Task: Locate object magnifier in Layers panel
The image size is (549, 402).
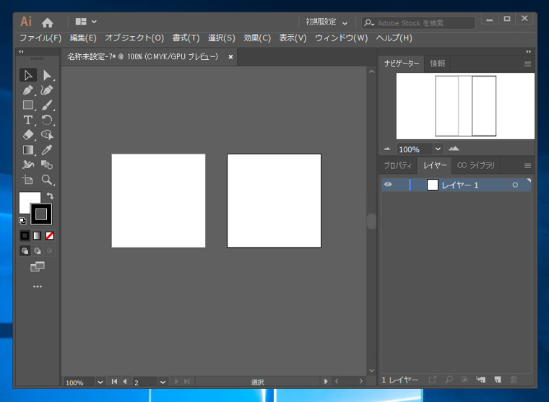Action: [449, 380]
